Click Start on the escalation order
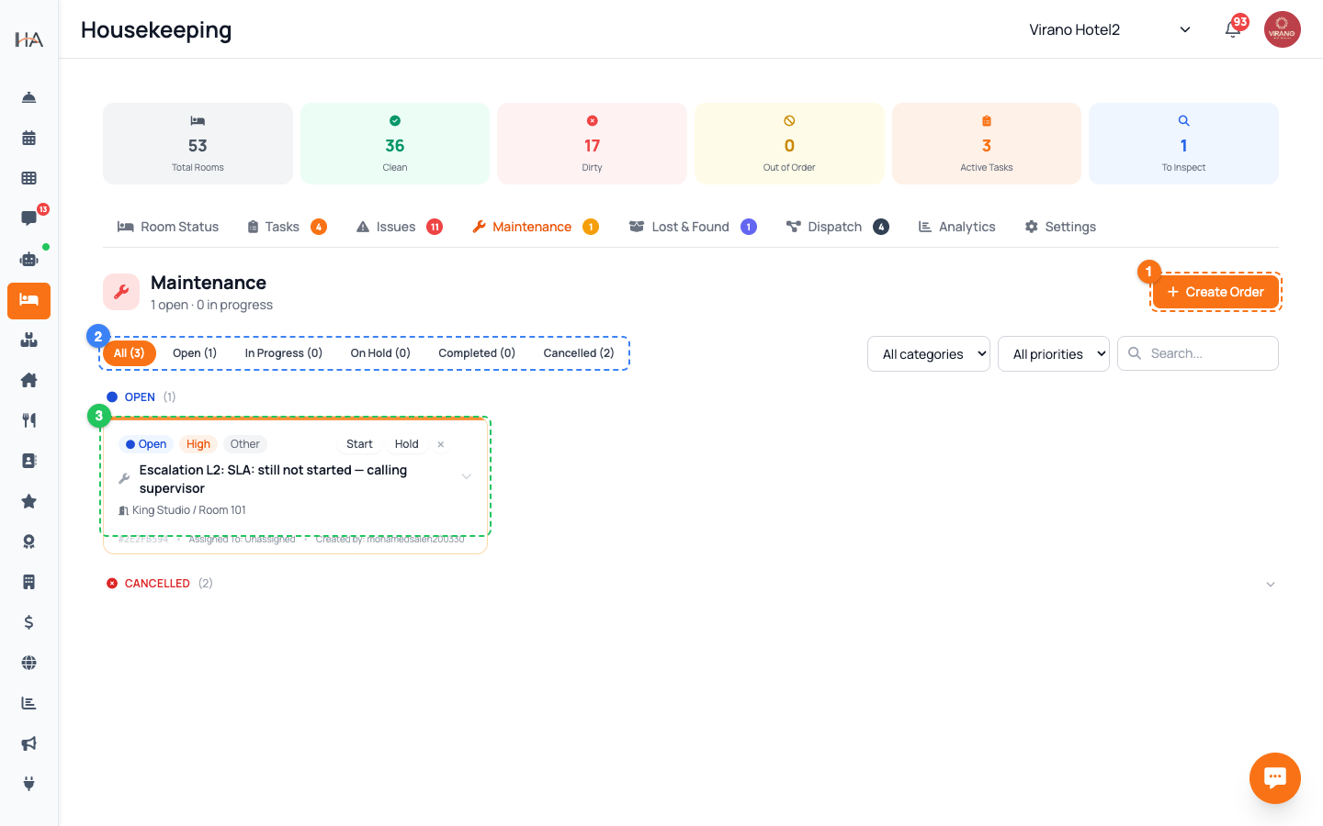The width and height of the screenshot is (1323, 826). tap(359, 444)
